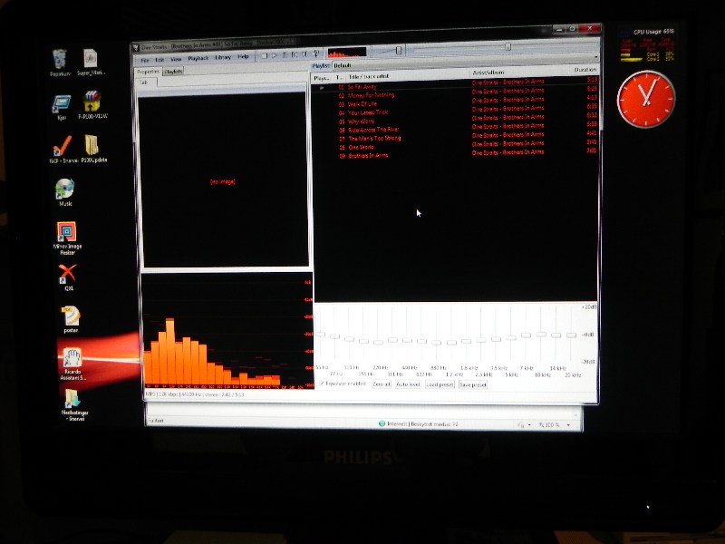Switch to the Playlists tab
This screenshot has height=544, width=725.
(x=173, y=72)
